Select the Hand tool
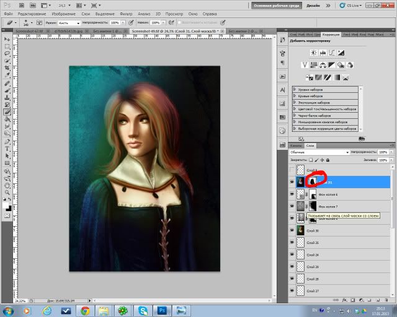This screenshot has width=397, height=317. [x=7, y=185]
